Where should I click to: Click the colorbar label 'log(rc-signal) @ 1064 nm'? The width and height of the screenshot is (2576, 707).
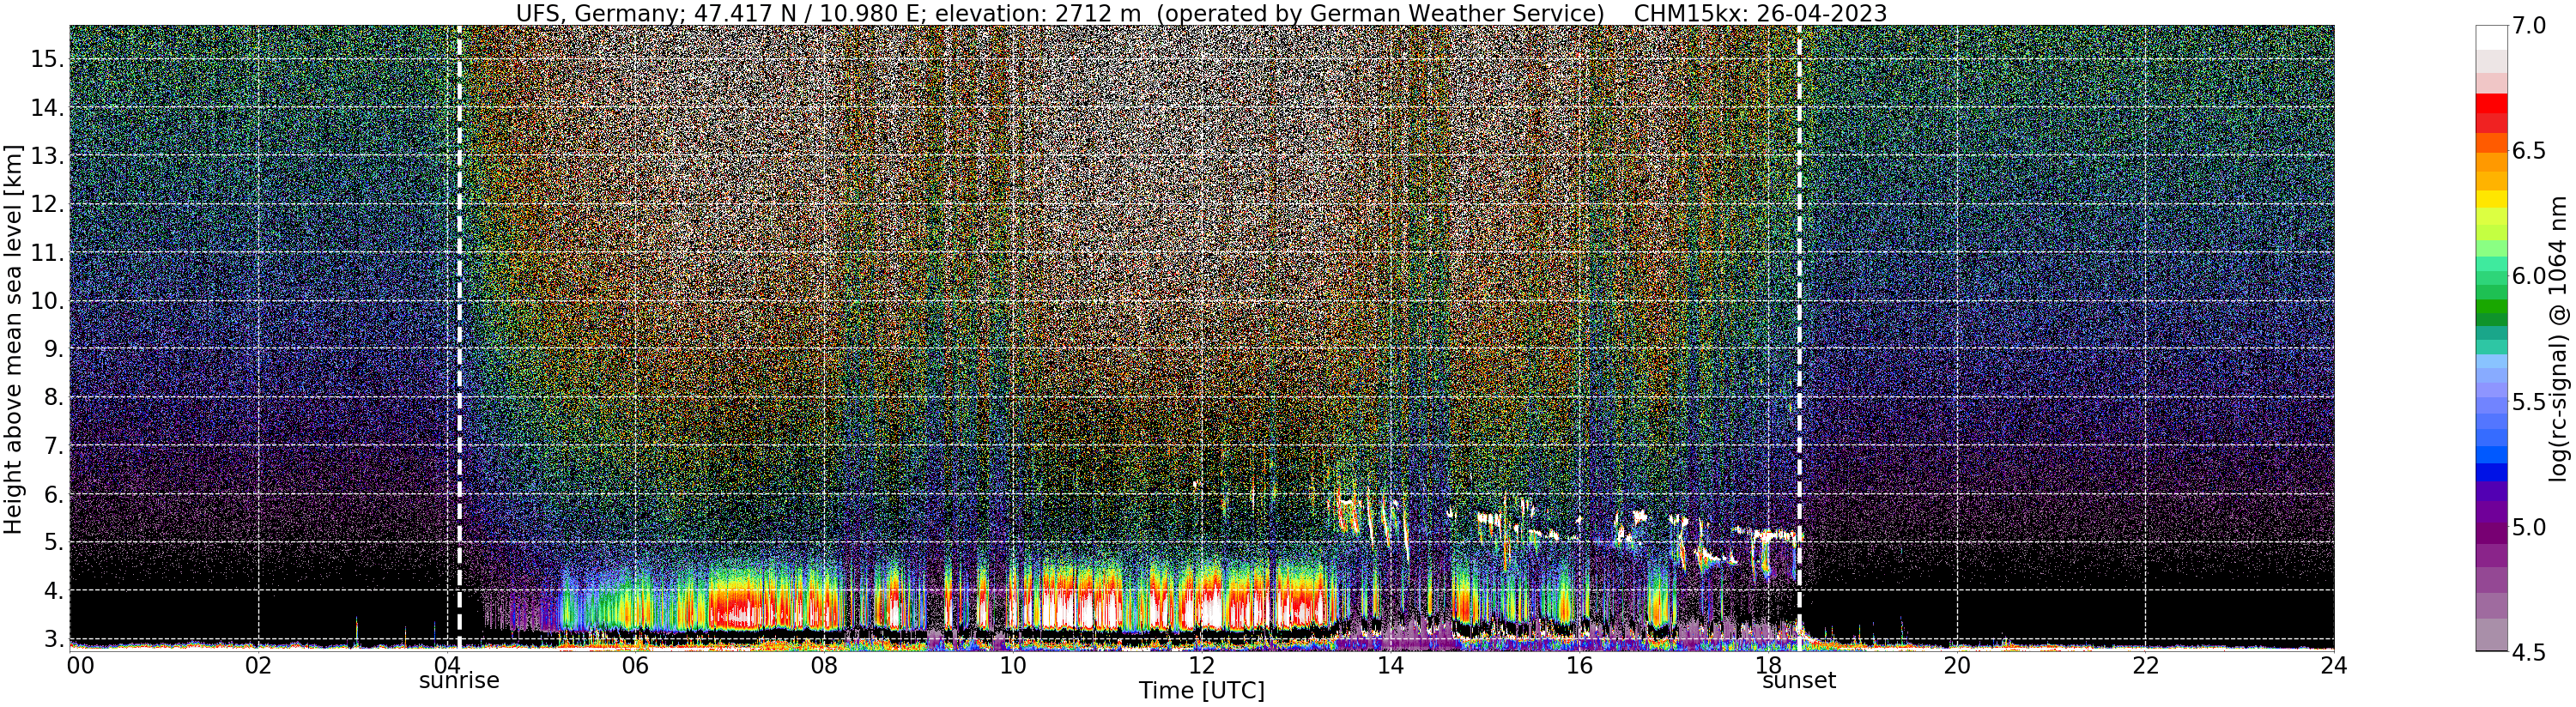[x=2559, y=338]
